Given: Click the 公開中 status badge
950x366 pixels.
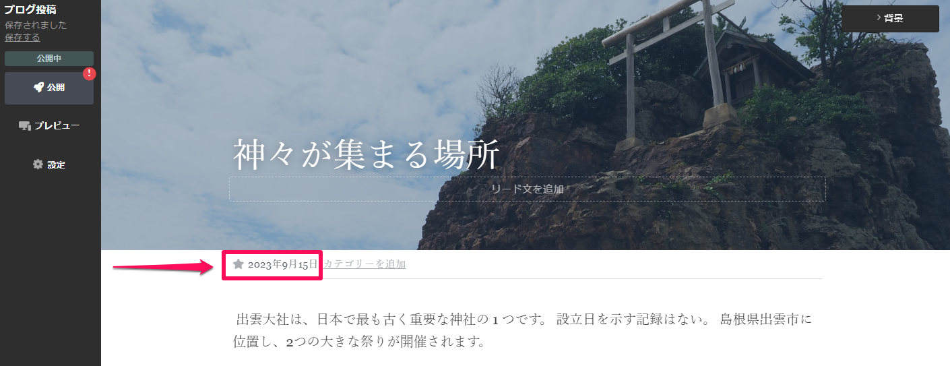Looking at the screenshot, I should [49, 59].
